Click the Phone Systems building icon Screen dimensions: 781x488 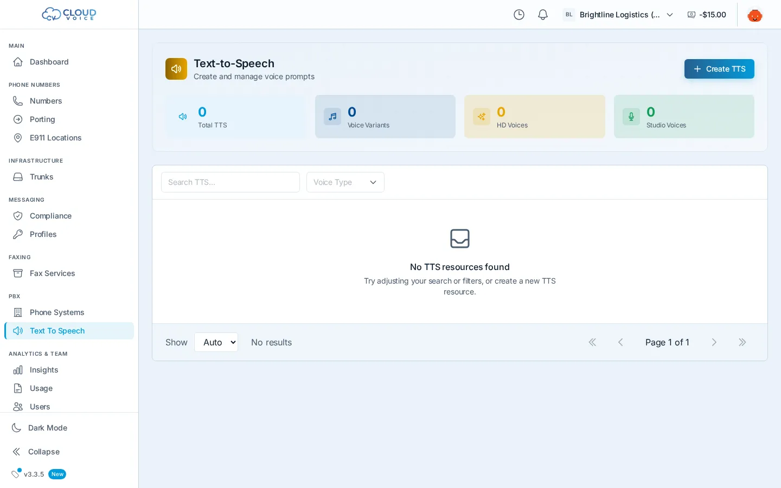coord(18,312)
